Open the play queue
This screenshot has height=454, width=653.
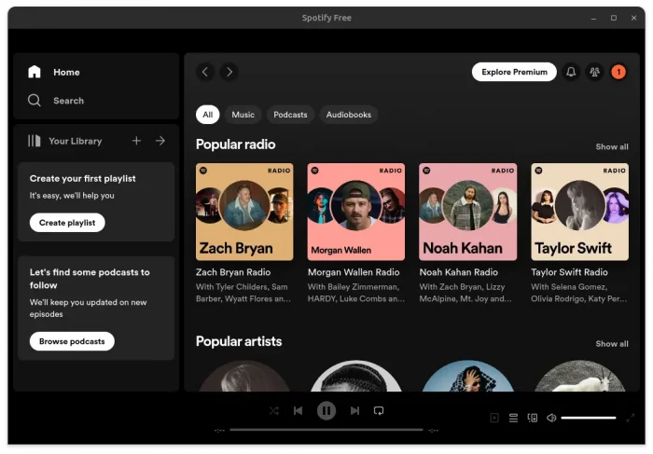click(513, 418)
